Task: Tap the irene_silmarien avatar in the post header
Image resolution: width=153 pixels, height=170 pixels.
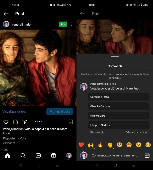Action: point(6,24)
